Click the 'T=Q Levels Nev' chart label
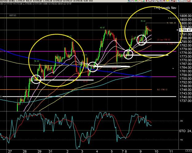 [165, 8]
